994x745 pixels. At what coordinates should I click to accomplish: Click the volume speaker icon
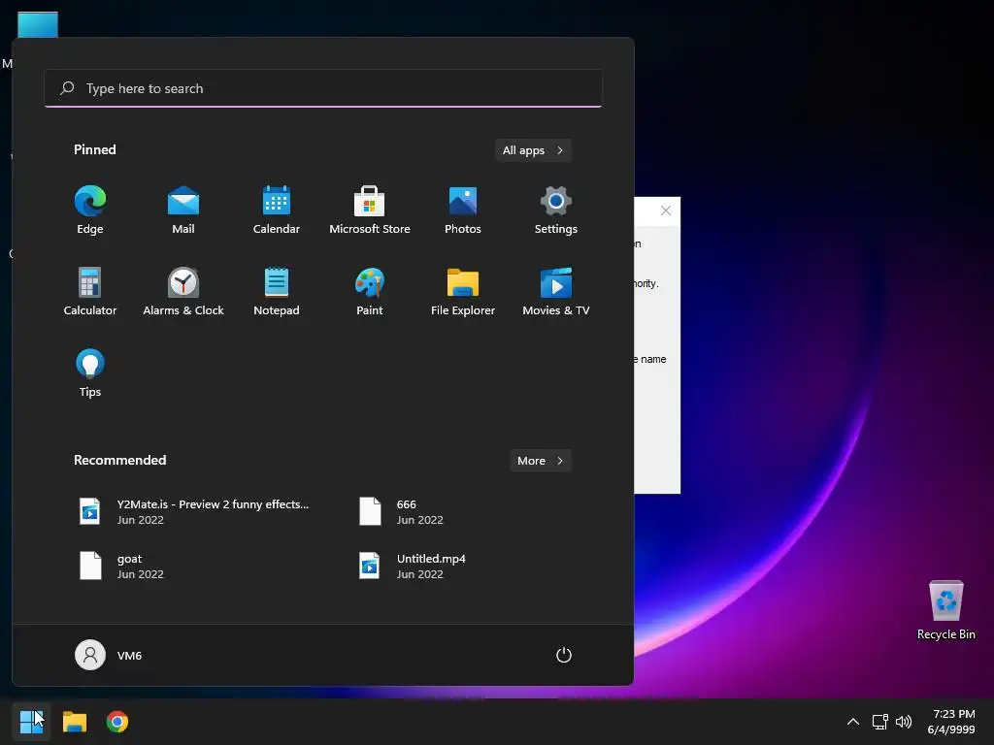904,722
